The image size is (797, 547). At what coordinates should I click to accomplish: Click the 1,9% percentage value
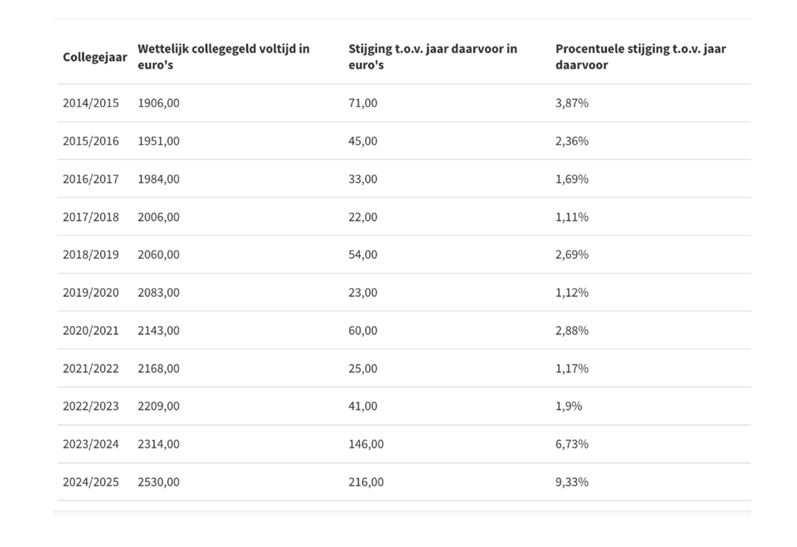coord(568,406)
